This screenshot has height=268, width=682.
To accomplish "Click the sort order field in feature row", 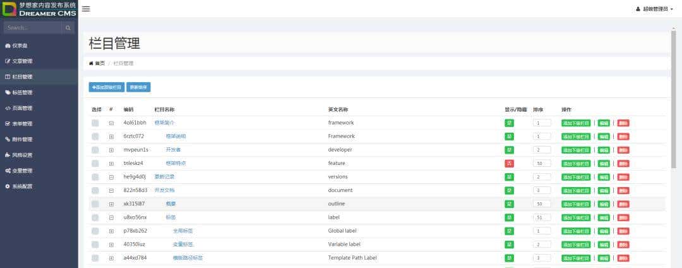I will coord(542,164).
